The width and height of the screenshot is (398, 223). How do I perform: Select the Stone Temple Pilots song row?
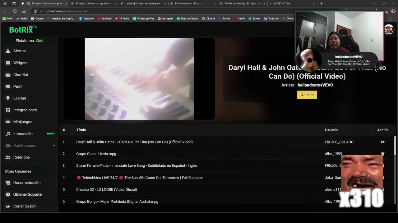click(227, 166)
